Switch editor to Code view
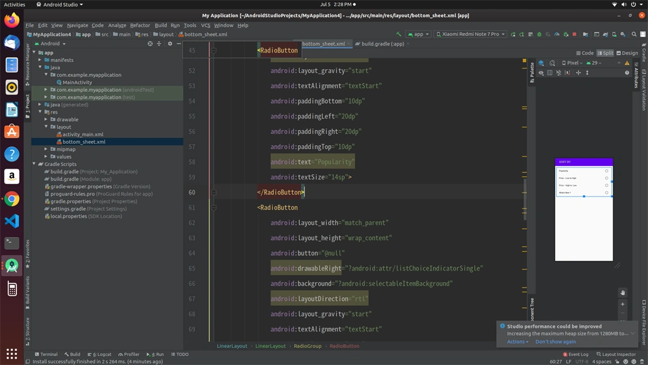648x365 pixels. (585, 53)
